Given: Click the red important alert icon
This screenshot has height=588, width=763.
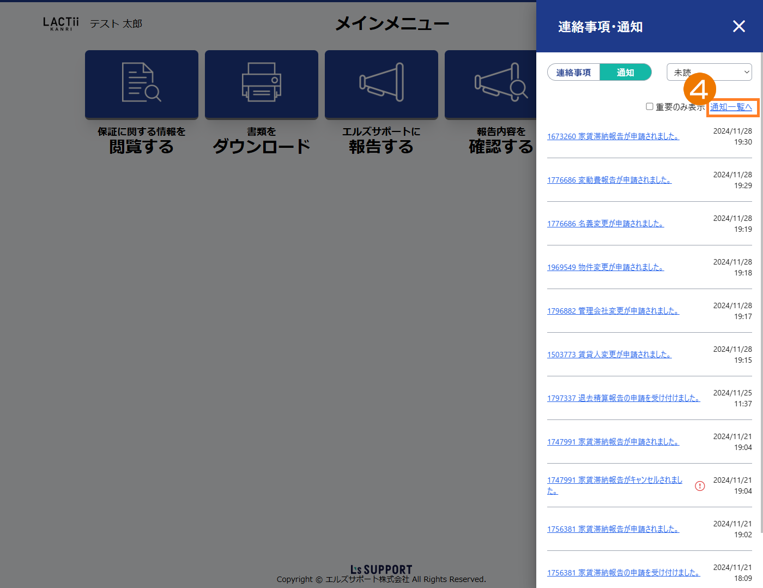Looking at the screenshot, I should (700, 486).
